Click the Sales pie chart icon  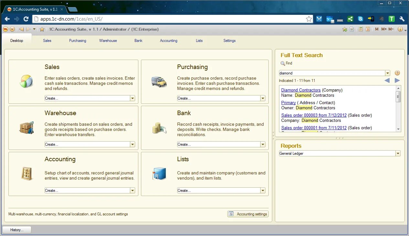coord(26,81)
